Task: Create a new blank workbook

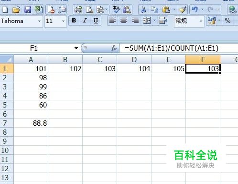Action: pyautogui.click(x=5, y=10)
